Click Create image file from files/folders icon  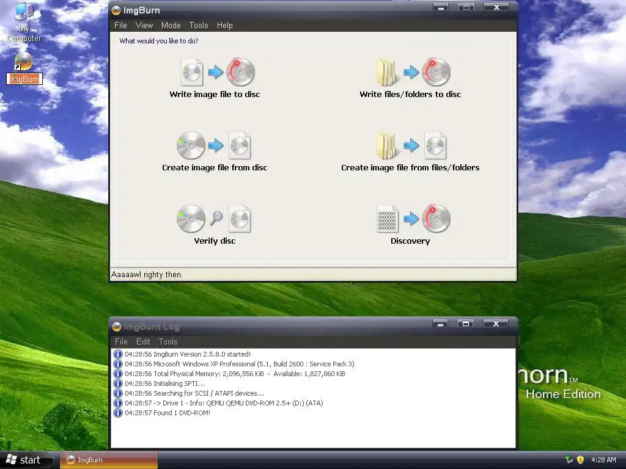[411, 145]
